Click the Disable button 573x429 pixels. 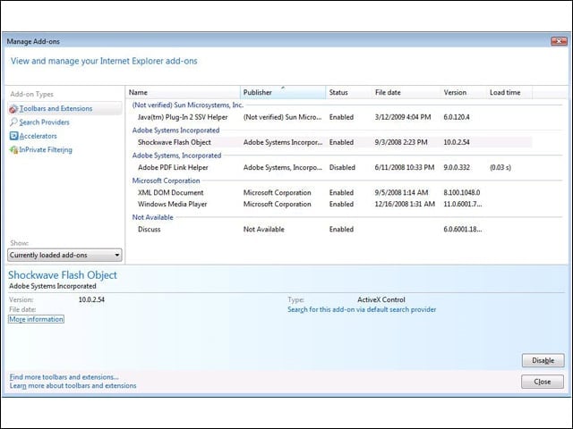tap(543, 360)
